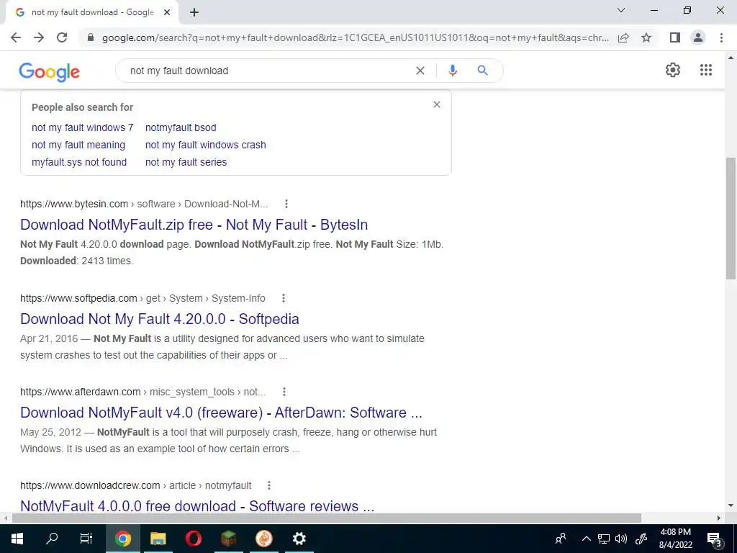
Task: Open the Chrome three-dot menu
Action: click(x=721, y=37)
